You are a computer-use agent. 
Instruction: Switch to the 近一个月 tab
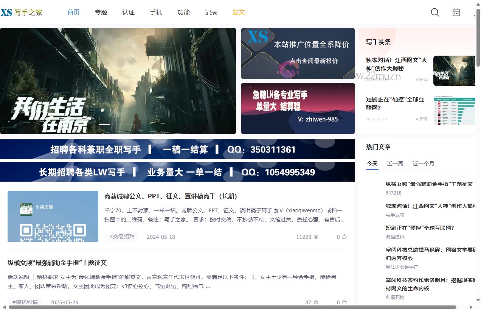click(x=423, y=164)
